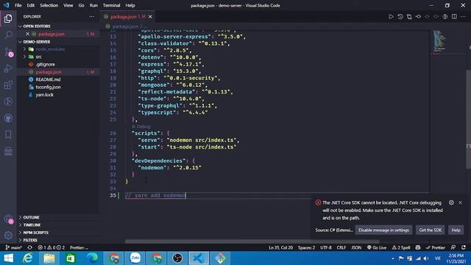
Task: Click the Get the SDK button
Action: pos(430,230)
